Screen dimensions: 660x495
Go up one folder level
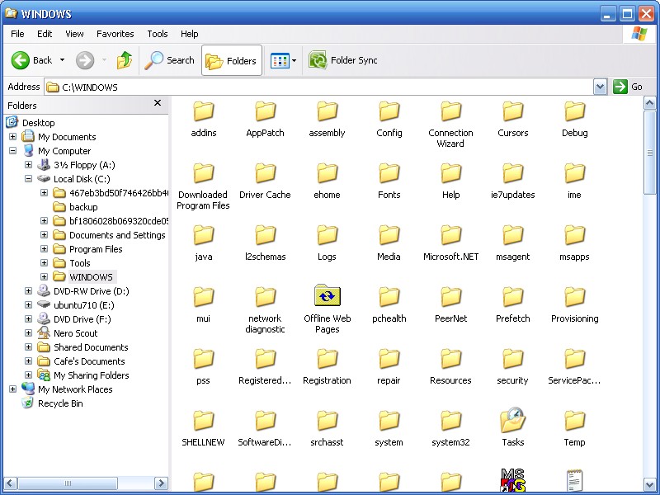pos(125,60)
